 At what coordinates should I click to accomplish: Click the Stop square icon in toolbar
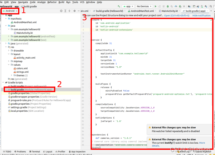(184, 6)
